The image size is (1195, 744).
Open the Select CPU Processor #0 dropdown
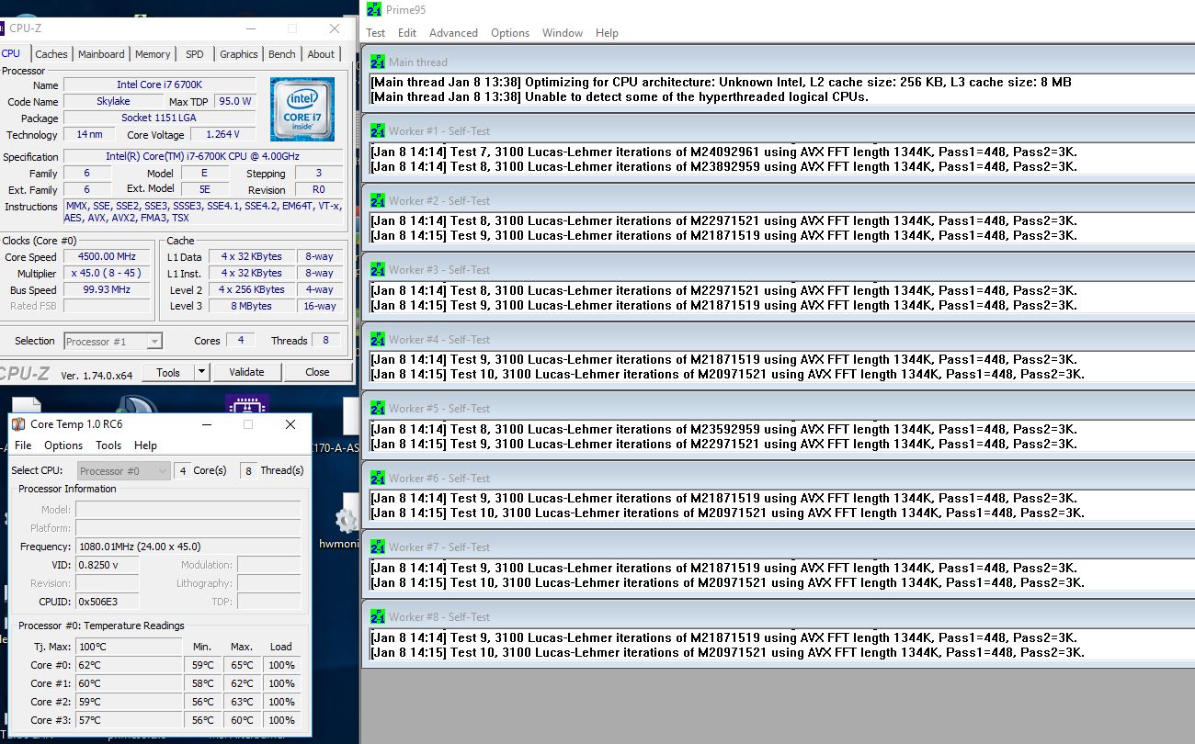[124, 471]
